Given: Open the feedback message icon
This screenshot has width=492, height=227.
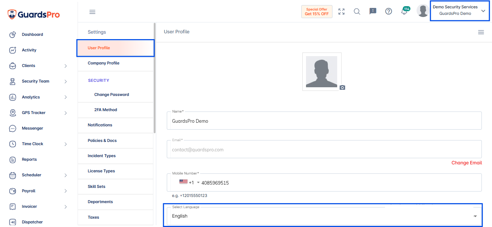Looking at the screenshot, I should (x=373, y=11).
